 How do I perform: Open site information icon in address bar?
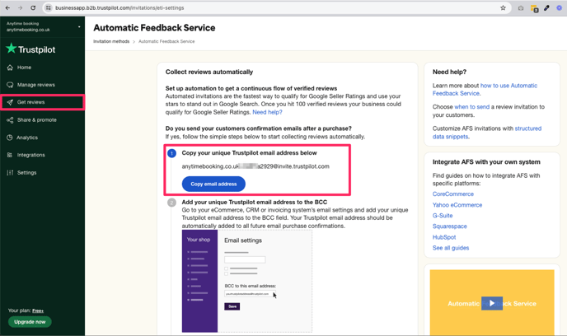49,7
